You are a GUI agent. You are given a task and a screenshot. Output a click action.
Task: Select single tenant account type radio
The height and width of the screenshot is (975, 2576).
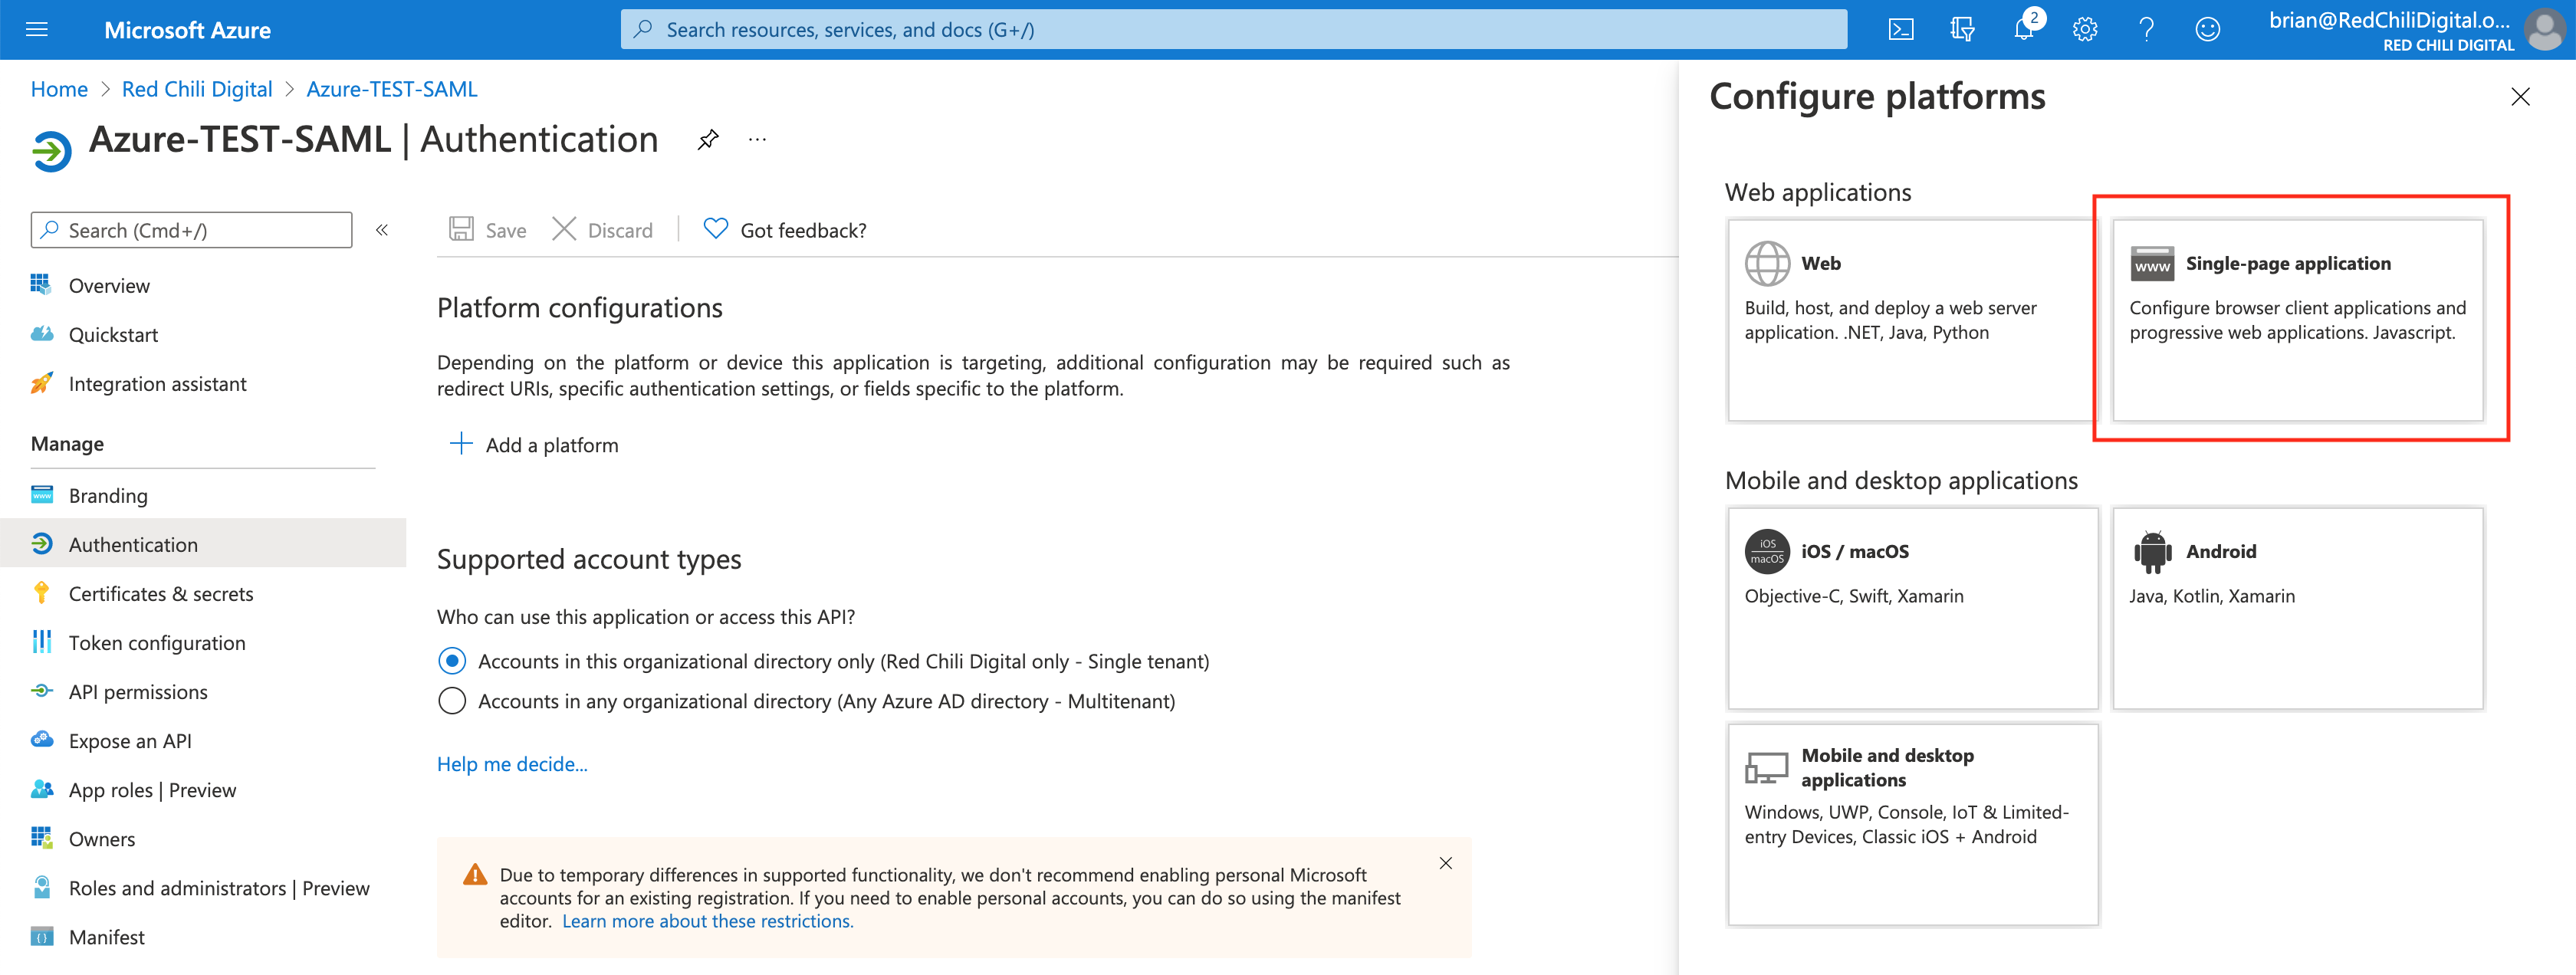tap(452, 661)
